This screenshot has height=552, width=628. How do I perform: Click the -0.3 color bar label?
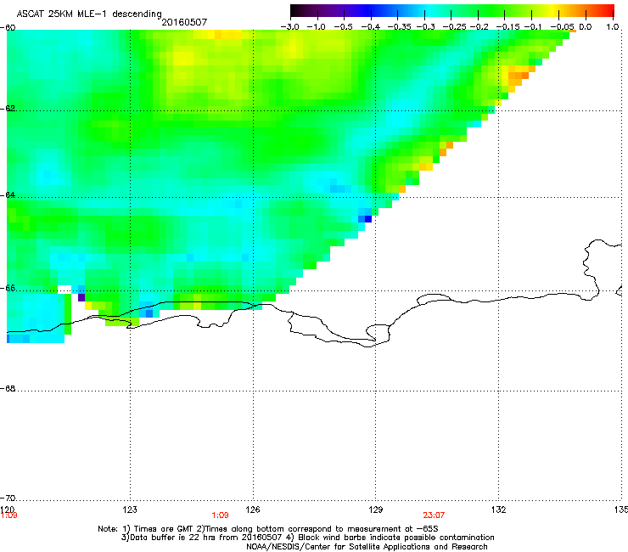point(426,27)
